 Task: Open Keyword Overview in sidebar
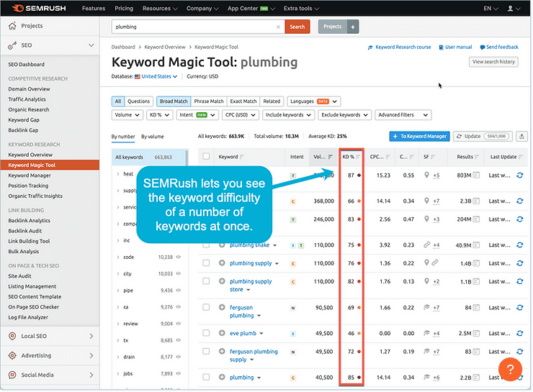point(30,155)
